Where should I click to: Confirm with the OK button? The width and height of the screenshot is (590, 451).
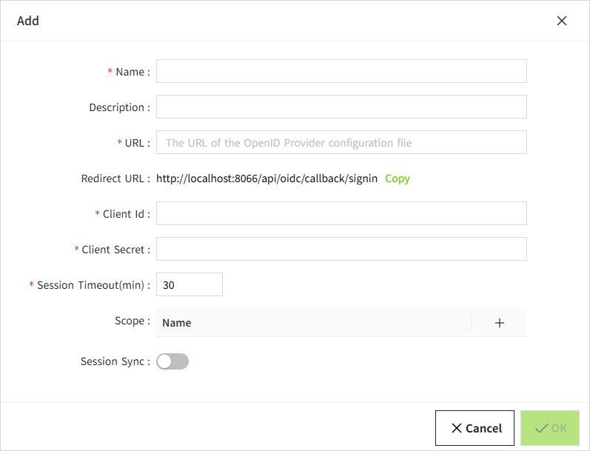[551, 428]
